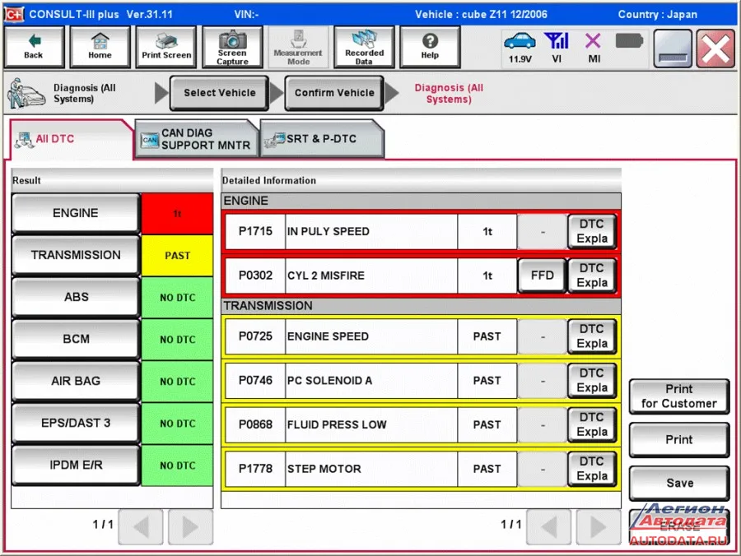Select the EPS/DAST 3 system button
This screenshot has width=741, height=556.
[76, 423]
